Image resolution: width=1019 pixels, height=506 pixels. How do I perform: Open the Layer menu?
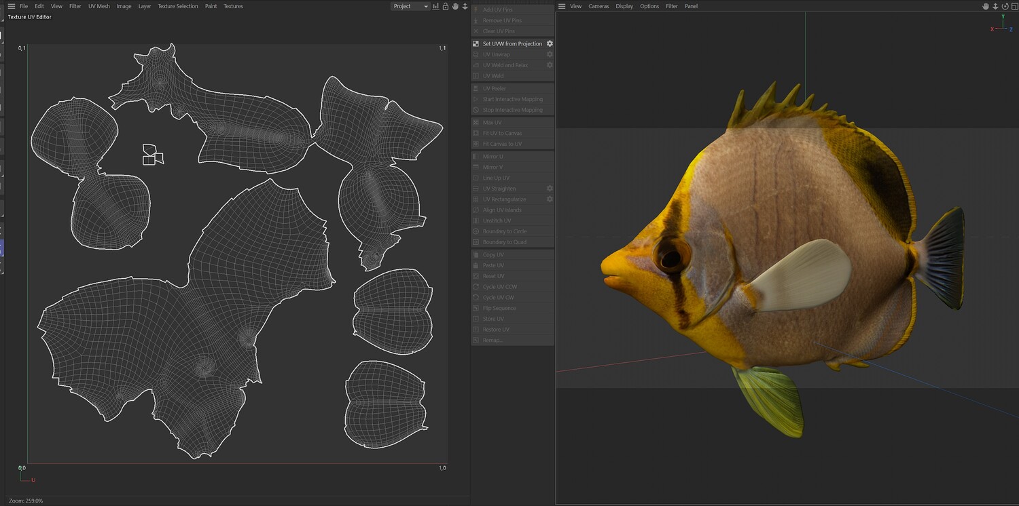click(x=145, y=6)
